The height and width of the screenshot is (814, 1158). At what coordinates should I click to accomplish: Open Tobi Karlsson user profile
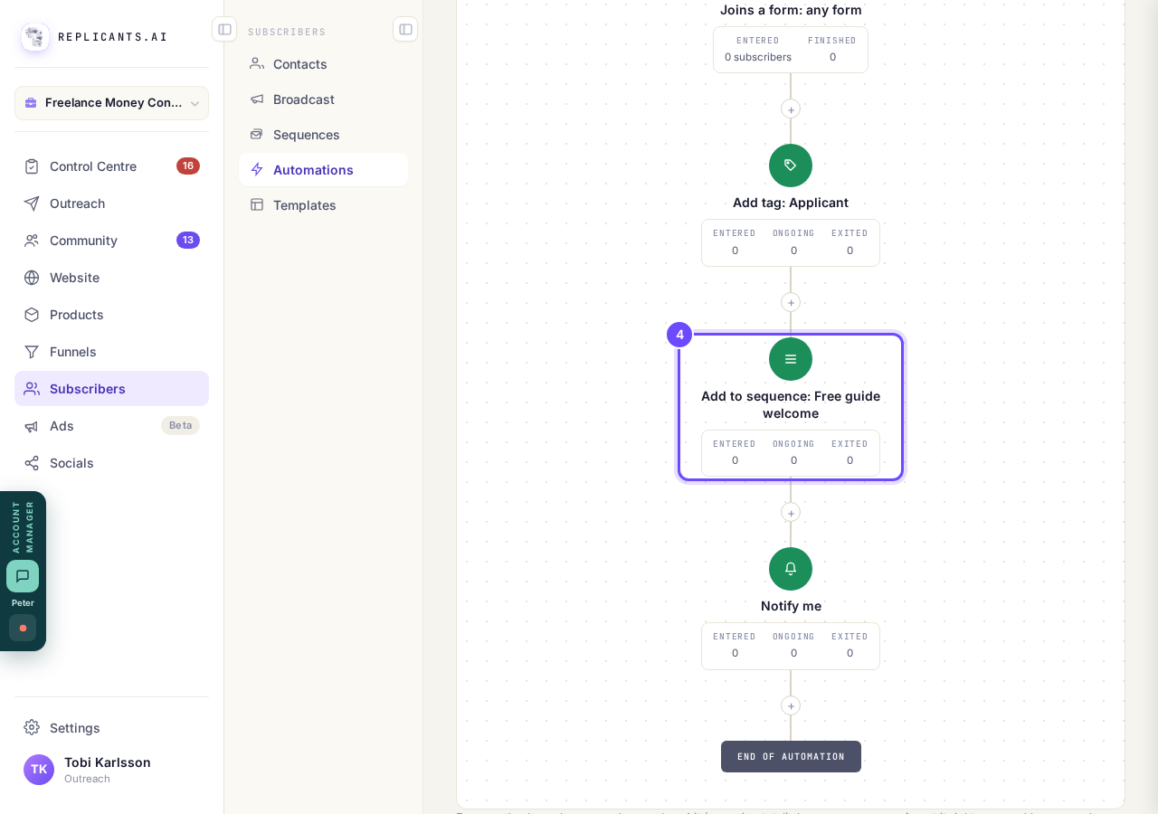coord(111,770)
